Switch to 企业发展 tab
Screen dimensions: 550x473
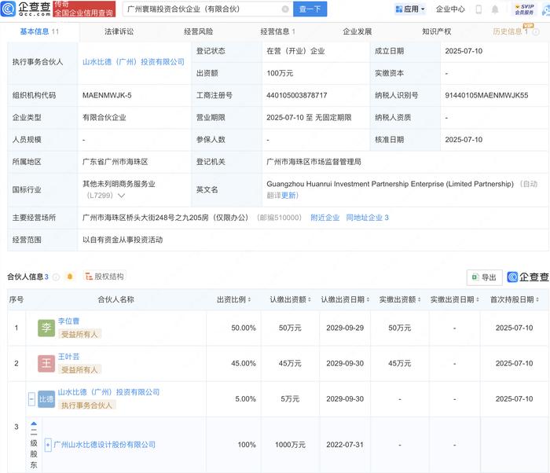pyautogui.click(x=357, y=31)
